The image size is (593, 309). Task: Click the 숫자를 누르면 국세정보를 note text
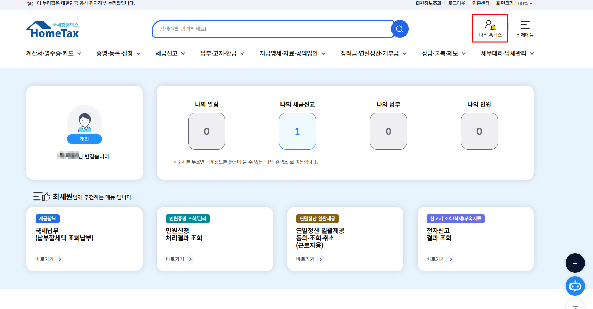click(x=246, y=162)
